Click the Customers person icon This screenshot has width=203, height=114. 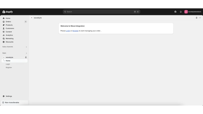(4, 28)
